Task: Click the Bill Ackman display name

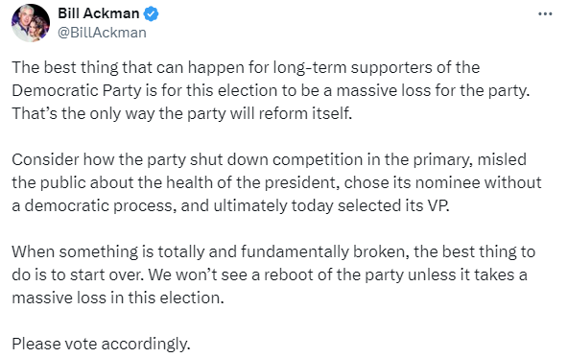Action: point(99,13)
